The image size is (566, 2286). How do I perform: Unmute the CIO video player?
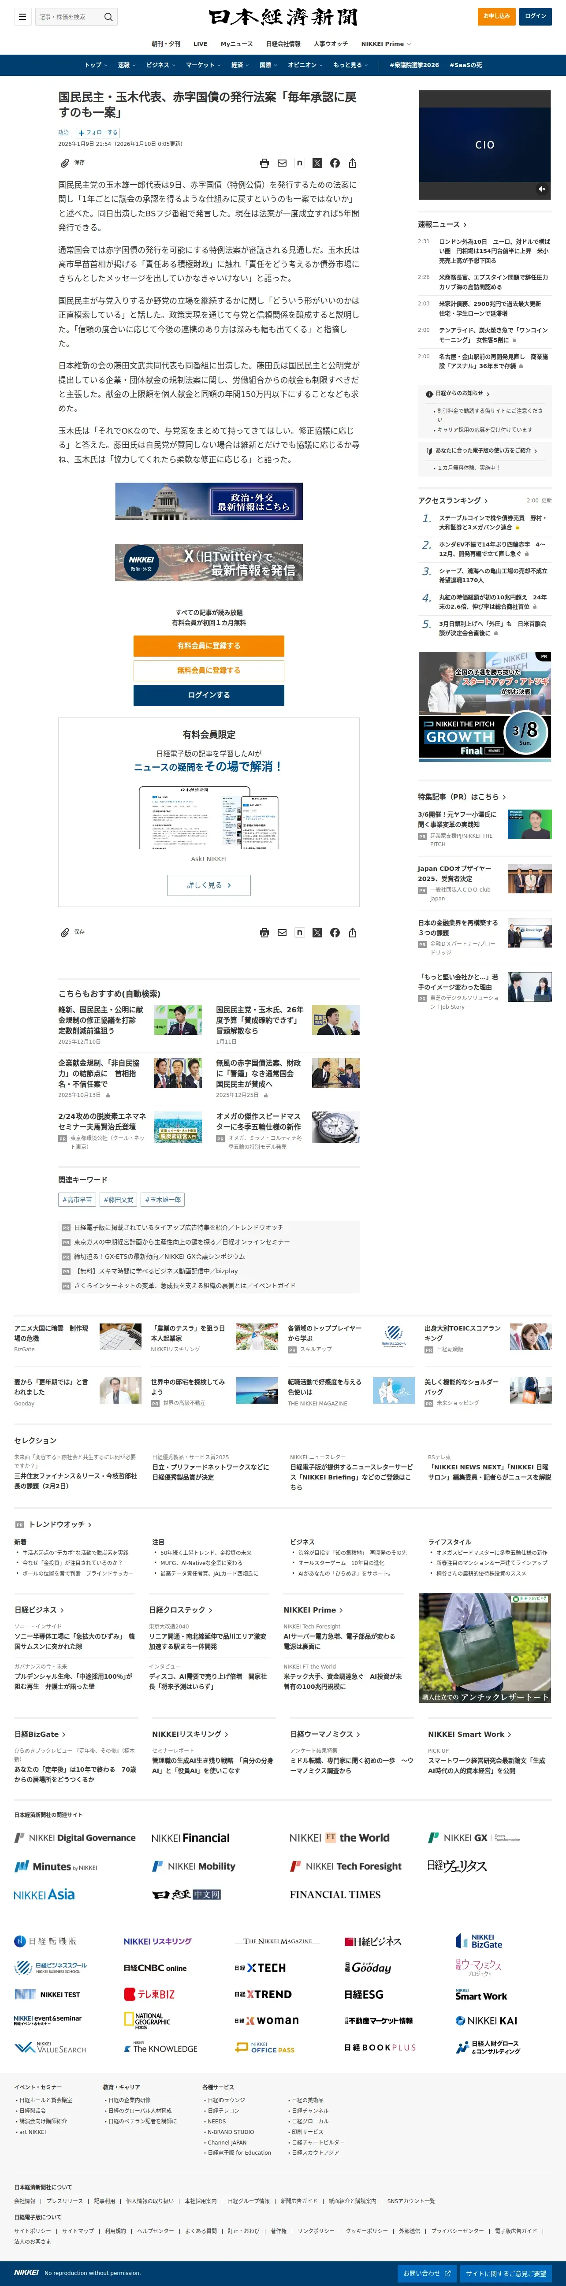541,189
